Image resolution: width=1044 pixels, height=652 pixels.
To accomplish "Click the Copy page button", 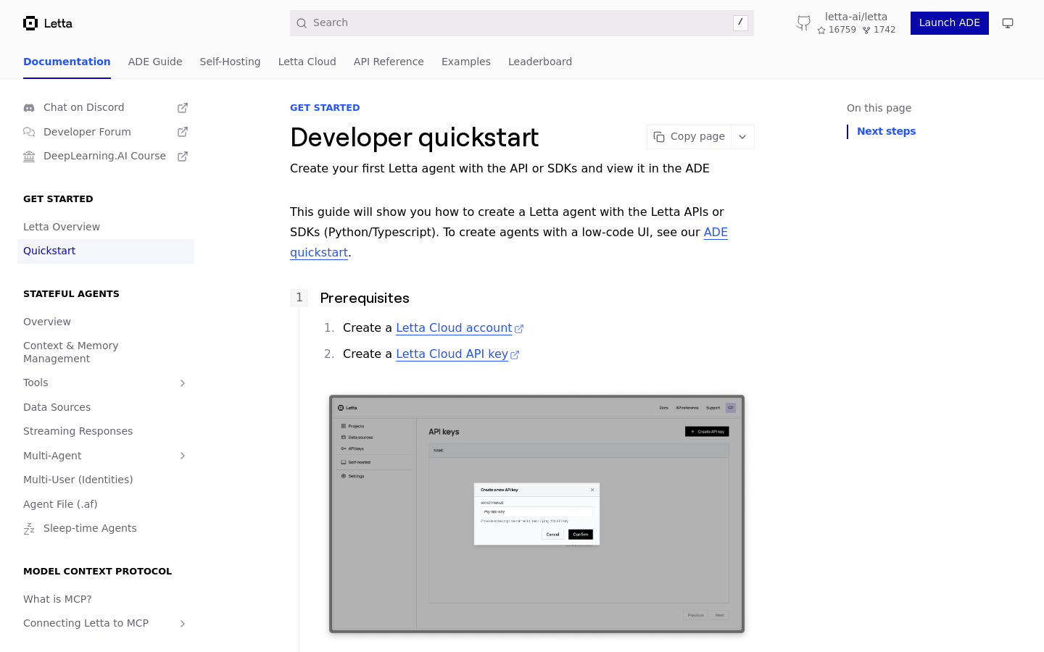I will [x=689, y=137].
